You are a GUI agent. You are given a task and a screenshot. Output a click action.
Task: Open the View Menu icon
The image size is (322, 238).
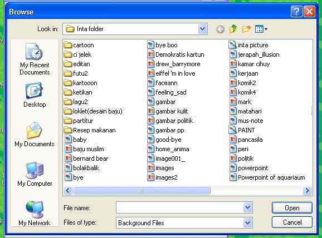pyautogui.click(x=261, y=29)
